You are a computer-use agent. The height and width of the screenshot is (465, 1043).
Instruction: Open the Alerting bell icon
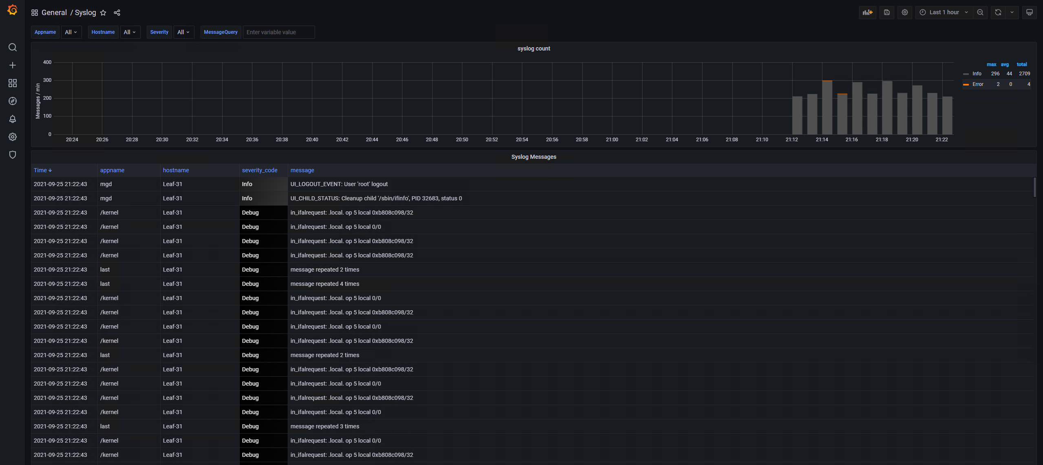pyautogui.click(x=12, y=119)
